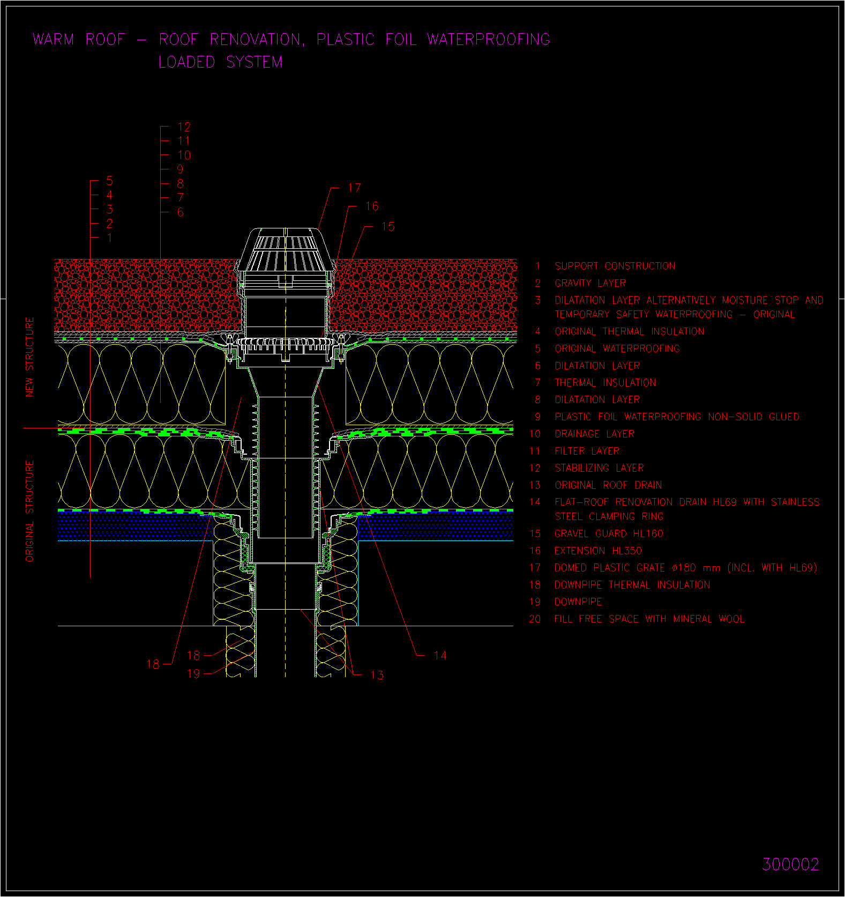Select legend entry 'GRAVITY LAYER'
Viewport: 845px width, 897px height.
click(x=590, y=283)
